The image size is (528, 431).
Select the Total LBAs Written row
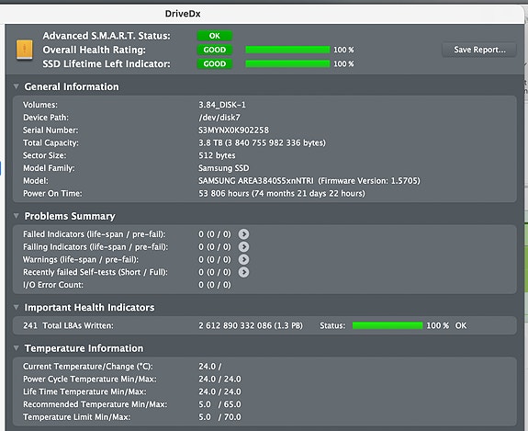click(264, 325)
